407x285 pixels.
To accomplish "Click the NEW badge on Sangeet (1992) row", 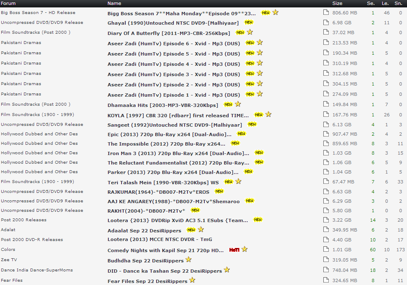I will pos(252,124).
